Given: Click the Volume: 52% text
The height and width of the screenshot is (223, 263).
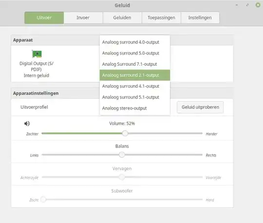Looking at the screenshot, I should pos(122,124).
